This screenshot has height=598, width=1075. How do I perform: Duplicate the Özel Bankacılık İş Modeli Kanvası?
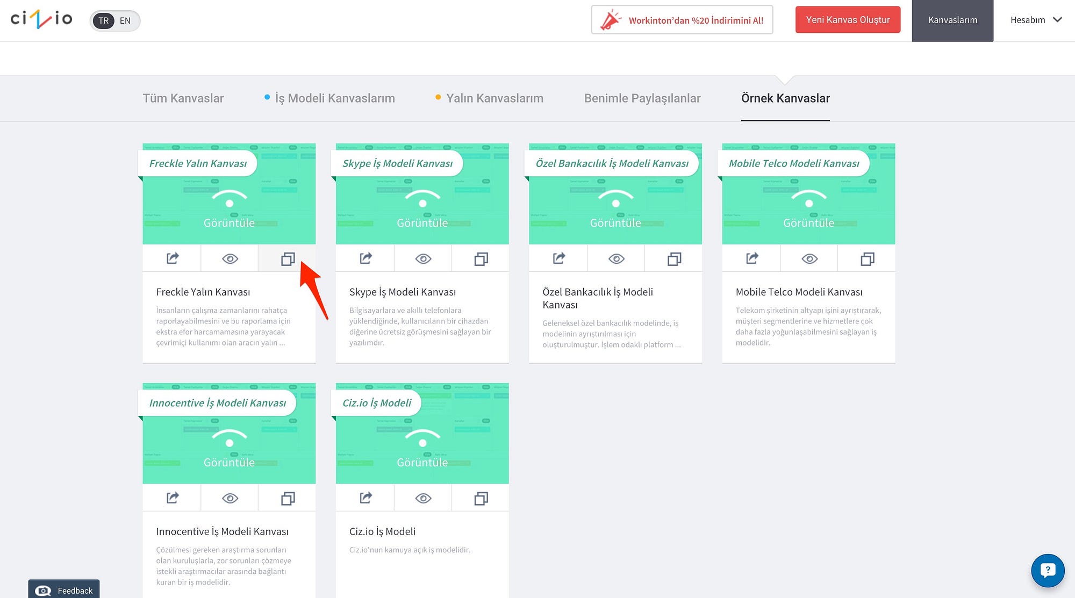coord(674,258)
